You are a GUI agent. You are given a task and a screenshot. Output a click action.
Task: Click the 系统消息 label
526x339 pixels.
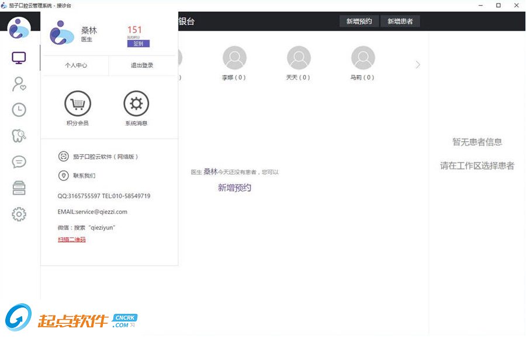[x=136, y=123]
